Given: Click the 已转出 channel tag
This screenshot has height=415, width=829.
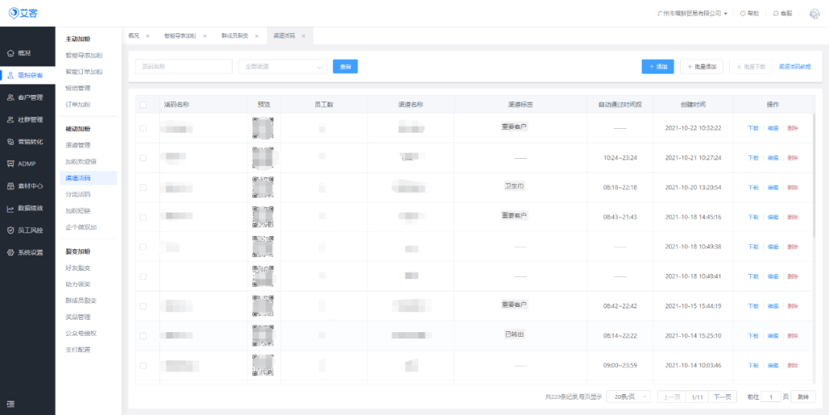Looking at the screenshot, I should point(514,334).
